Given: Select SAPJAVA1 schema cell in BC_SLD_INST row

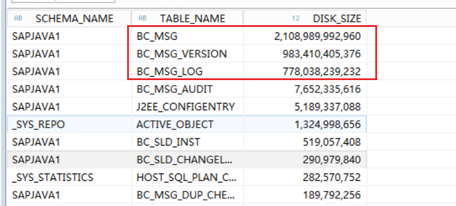Looking at the screenshot, I should click(69, 142).
